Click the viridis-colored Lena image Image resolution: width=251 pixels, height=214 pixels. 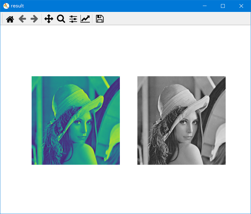[x=76, y=120]
